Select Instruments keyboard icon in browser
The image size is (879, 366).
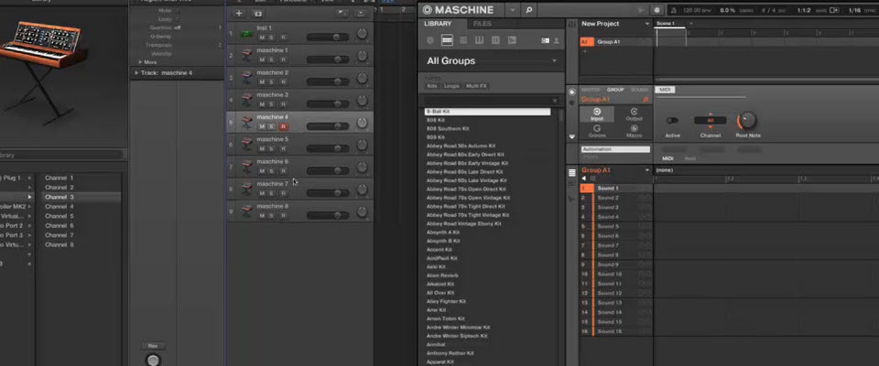[x=479, y=40]
